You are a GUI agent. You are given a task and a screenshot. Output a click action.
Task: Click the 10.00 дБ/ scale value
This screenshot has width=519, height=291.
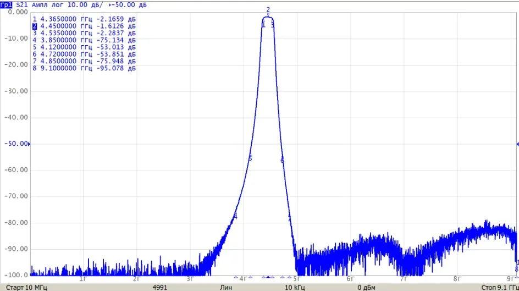coord(85,5)
